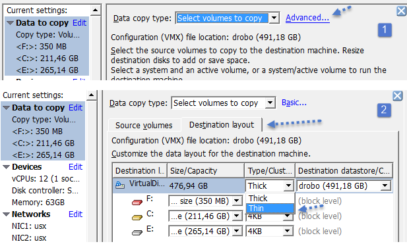Open the E: 4KB cluster size dropdown
407x244 pixels.
[x=287, y=231]
